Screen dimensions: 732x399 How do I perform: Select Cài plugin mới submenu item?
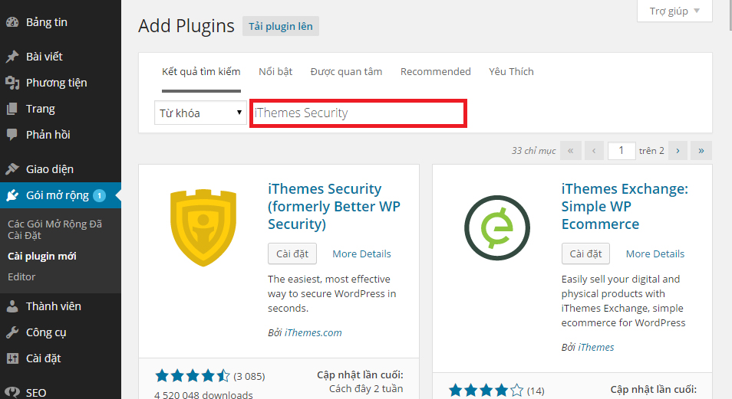pyautogui.click(x=42, y=256)
